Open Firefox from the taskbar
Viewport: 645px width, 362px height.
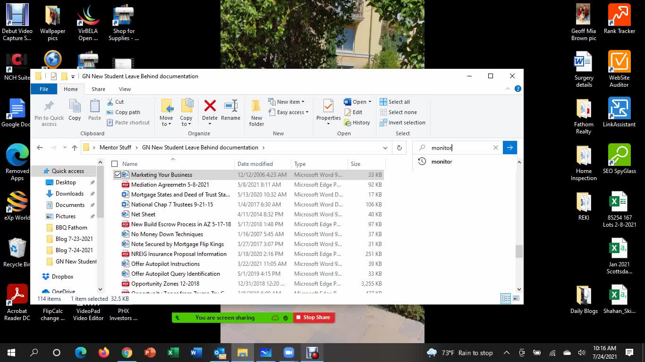(x=103, y=352)
